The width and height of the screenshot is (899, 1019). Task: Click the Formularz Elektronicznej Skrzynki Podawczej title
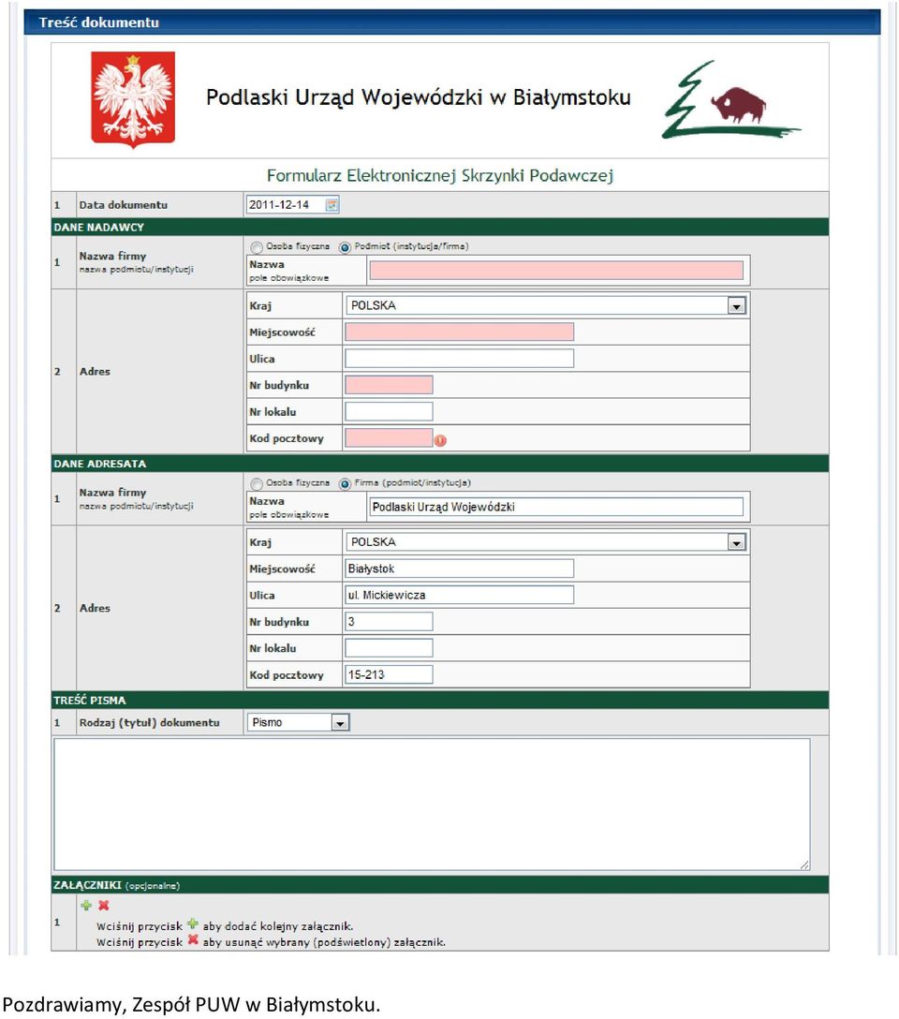[x=440, y=175]
